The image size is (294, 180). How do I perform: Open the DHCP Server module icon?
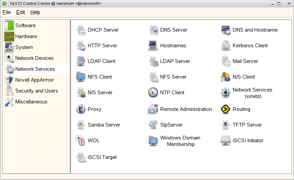81,30
